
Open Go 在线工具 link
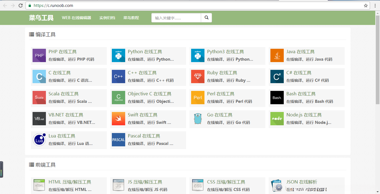tap(220, 115)
